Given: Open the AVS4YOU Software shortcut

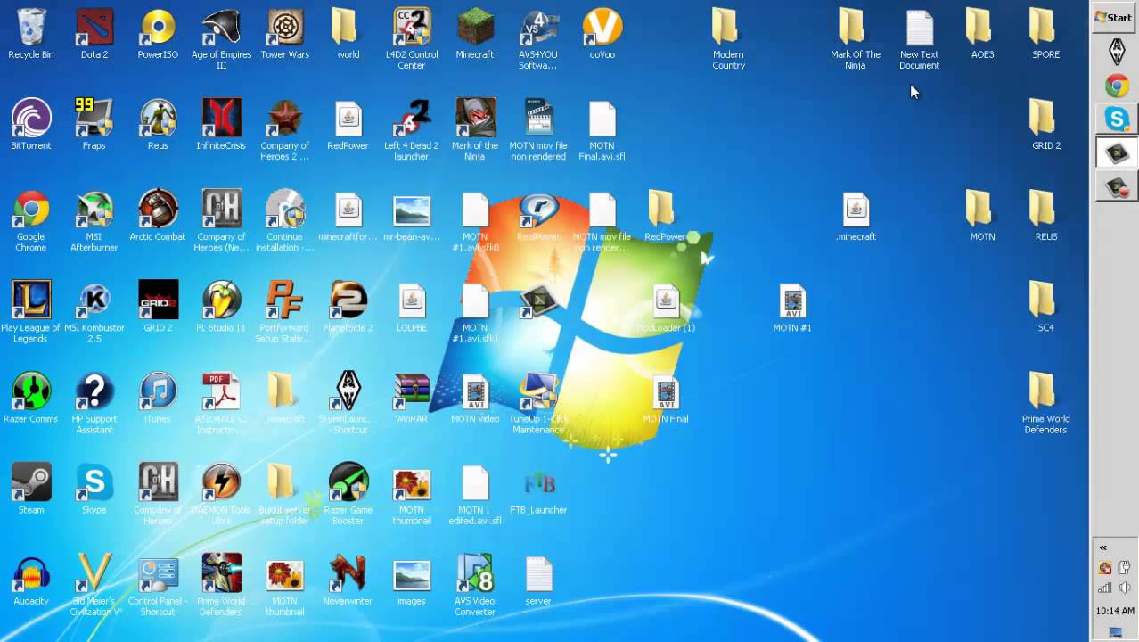Looking at the screenshot, I should tap(538, 28).
